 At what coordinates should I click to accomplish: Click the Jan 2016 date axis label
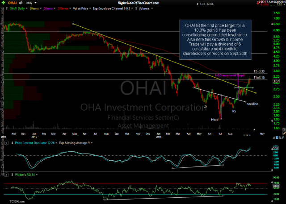click(159, 135)
